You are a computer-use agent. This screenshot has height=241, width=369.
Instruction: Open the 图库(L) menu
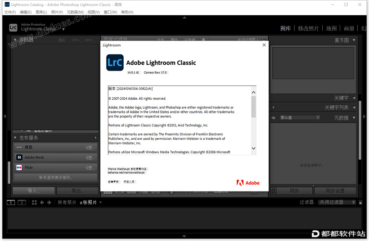point(41,12)
